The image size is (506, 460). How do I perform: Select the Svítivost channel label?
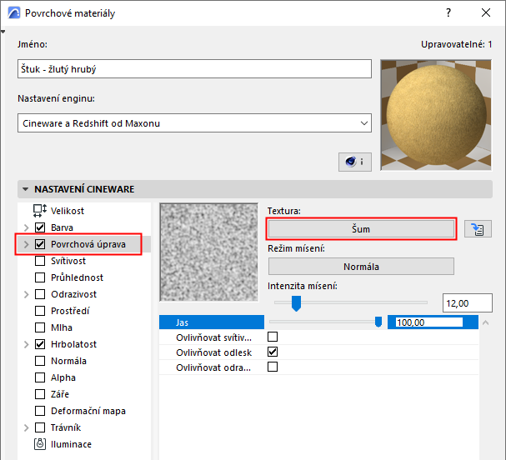[x=68, y=261]
